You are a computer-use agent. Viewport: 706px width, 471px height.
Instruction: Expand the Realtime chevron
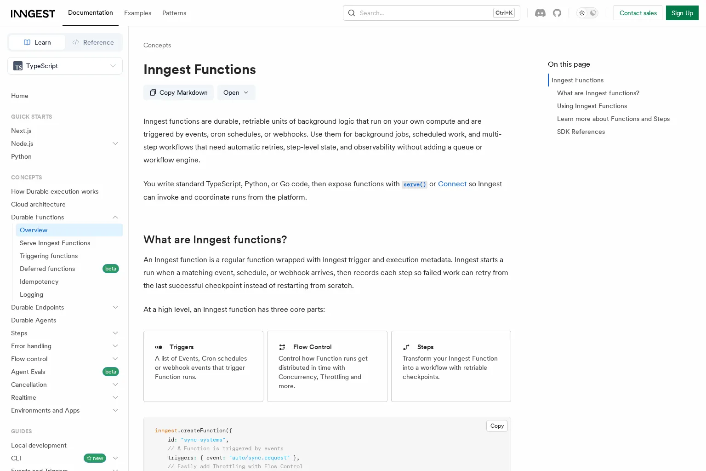pos(115,397)
